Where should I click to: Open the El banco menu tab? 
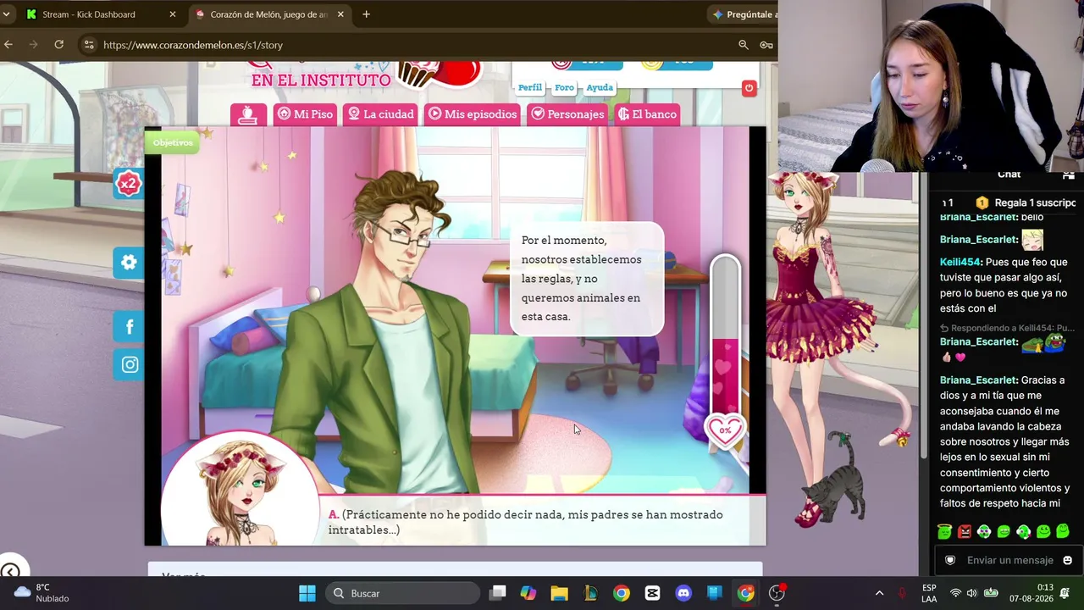coord(648,114)
